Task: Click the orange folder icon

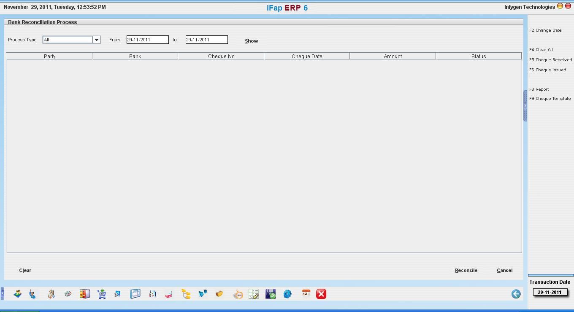Action: (x=219, y=294)
